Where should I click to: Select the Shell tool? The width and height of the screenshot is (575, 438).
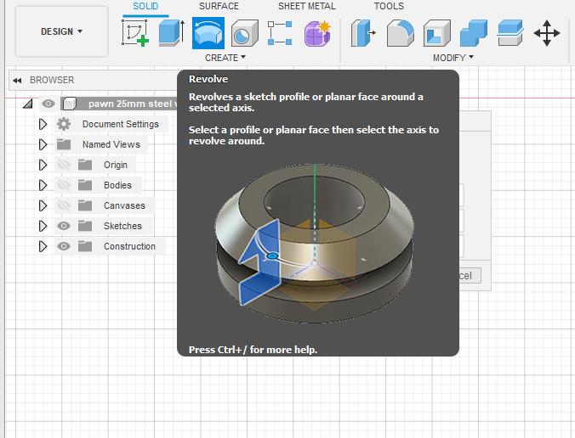pyautogui.click(x=436, y=33)
